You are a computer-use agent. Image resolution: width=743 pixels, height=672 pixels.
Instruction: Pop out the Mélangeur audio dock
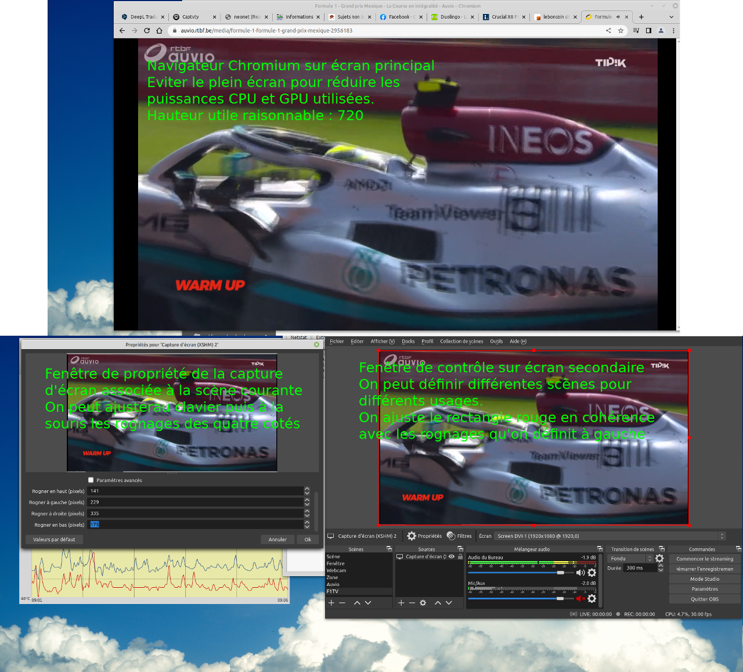coord(600,549)
